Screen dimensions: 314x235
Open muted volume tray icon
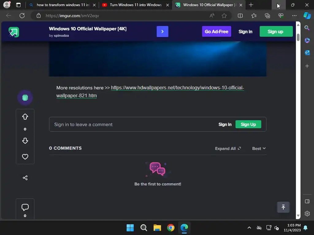coord(277,228)
